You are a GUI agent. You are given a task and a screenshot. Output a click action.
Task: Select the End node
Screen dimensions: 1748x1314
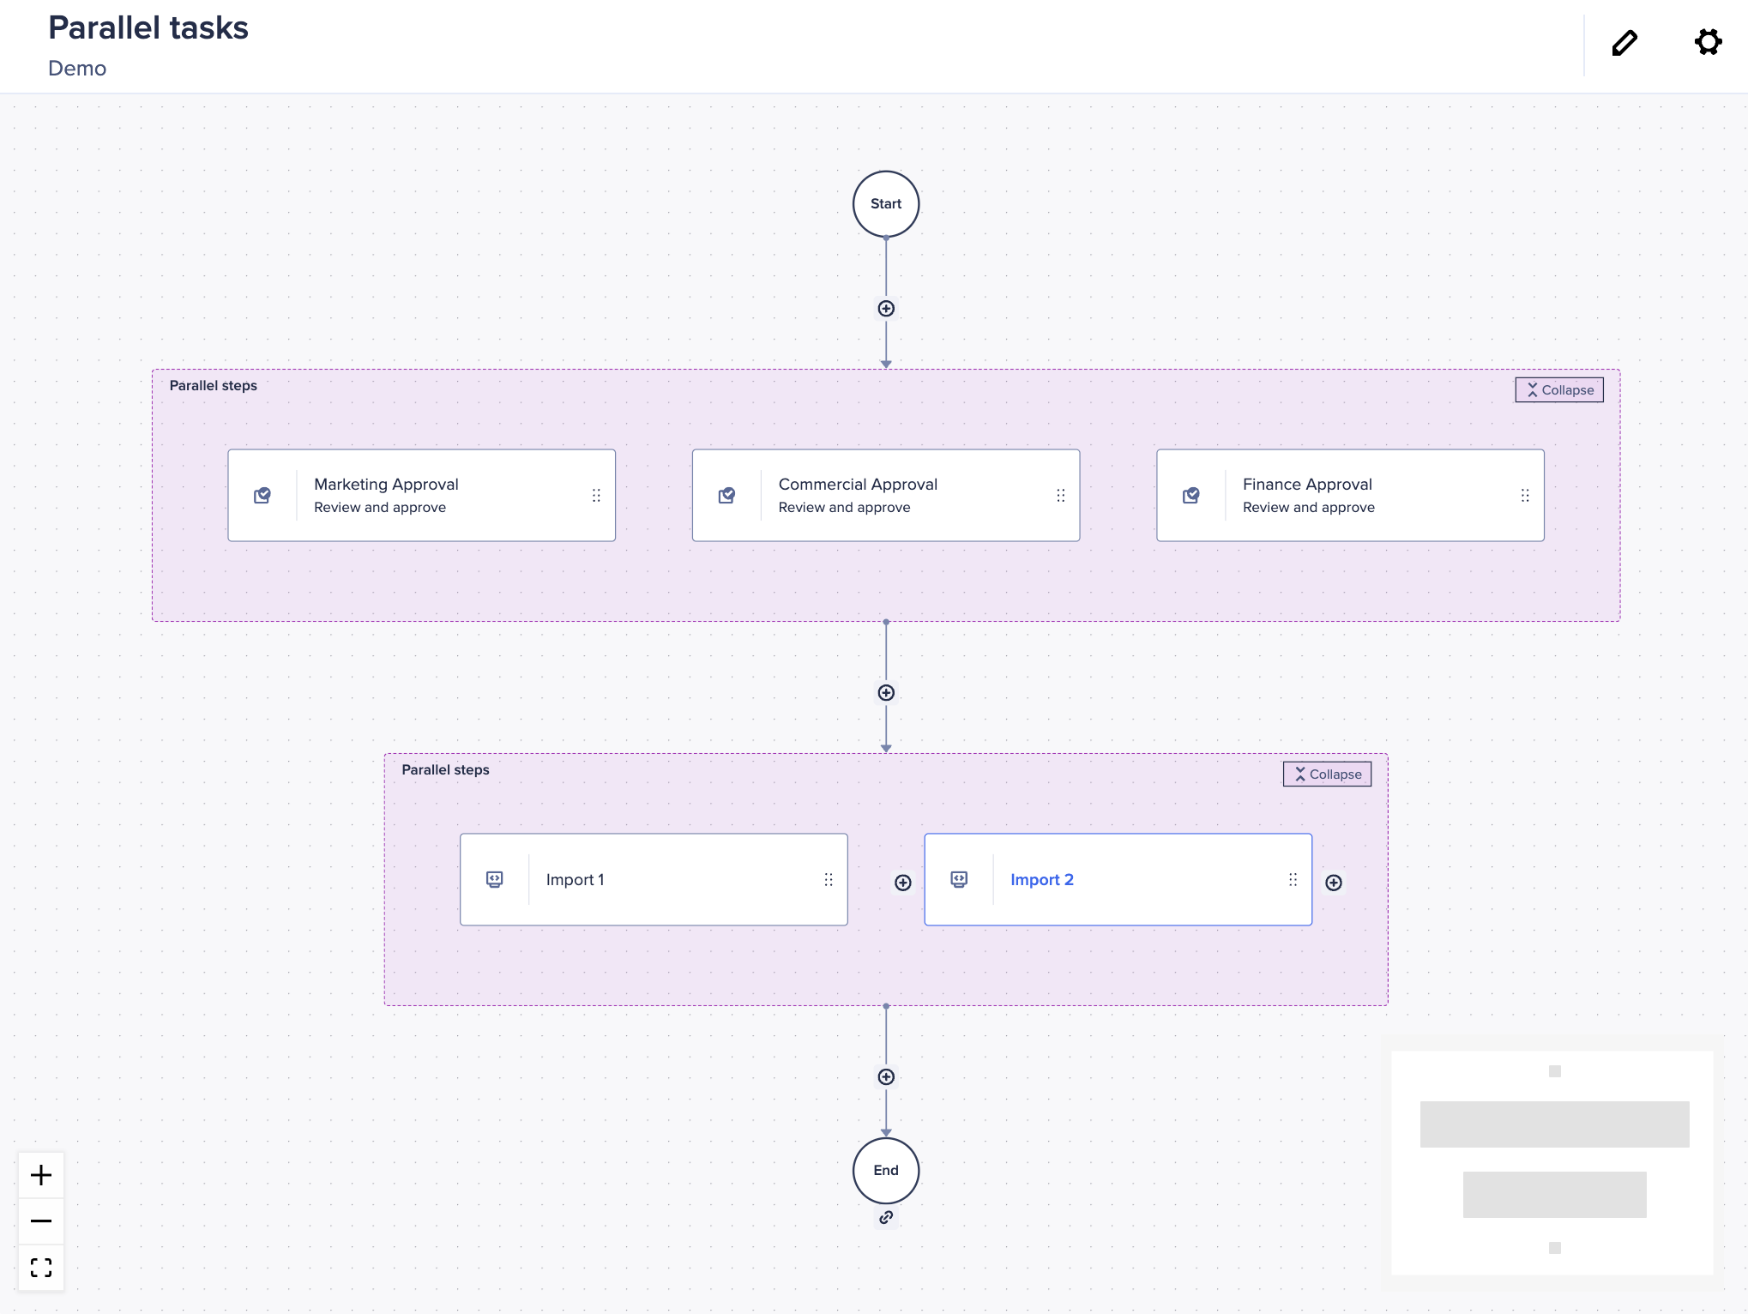885,1170
